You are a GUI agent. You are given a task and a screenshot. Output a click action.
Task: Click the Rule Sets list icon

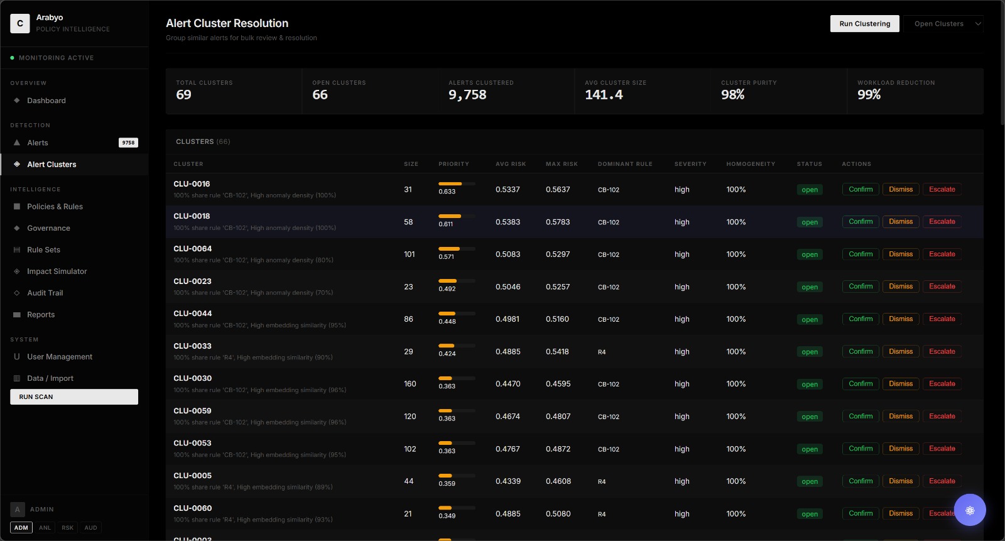(17, 250)
